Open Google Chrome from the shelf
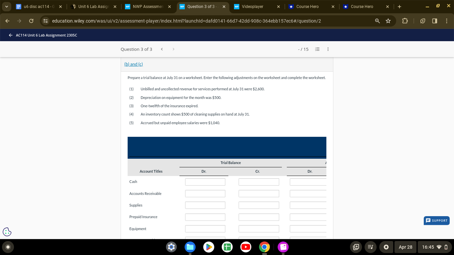This screenshot has height=255, width=454. [x=264, y=247]
